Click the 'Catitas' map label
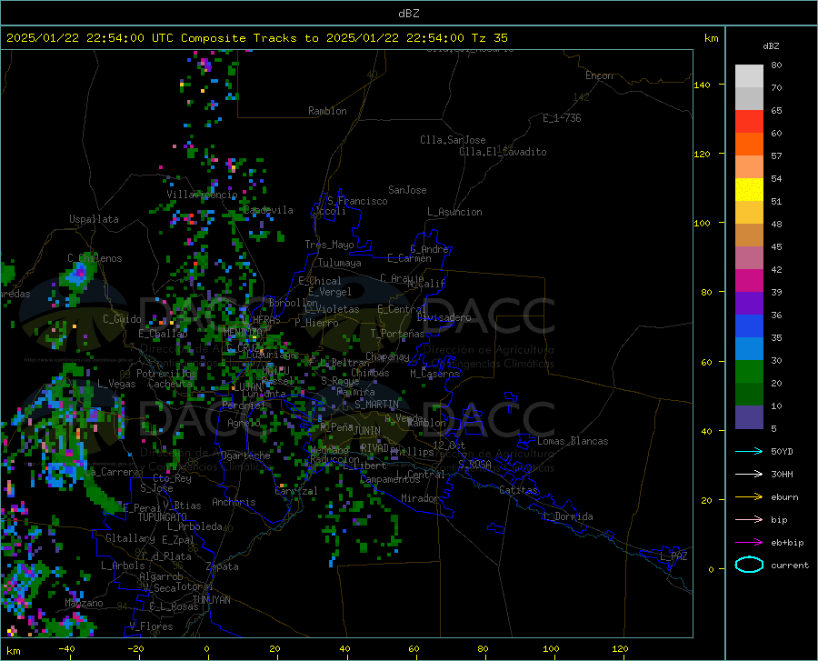Image resolution: width=818 pixels, height=661 pixels. [518, 490]
